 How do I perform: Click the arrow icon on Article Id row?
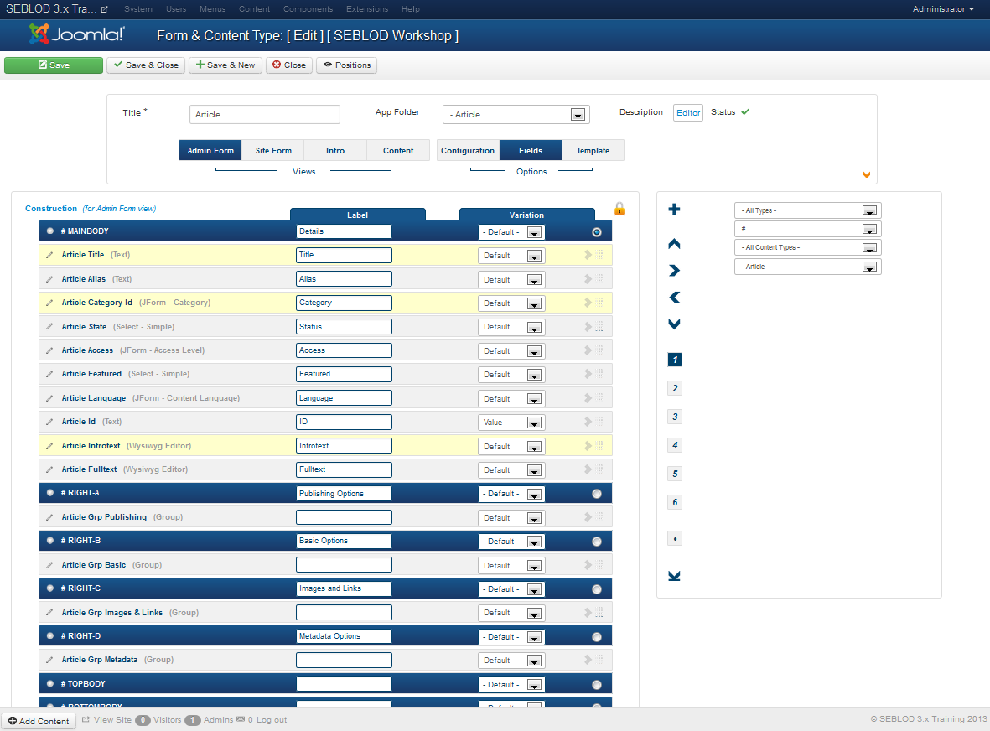(x=588, y=422)
